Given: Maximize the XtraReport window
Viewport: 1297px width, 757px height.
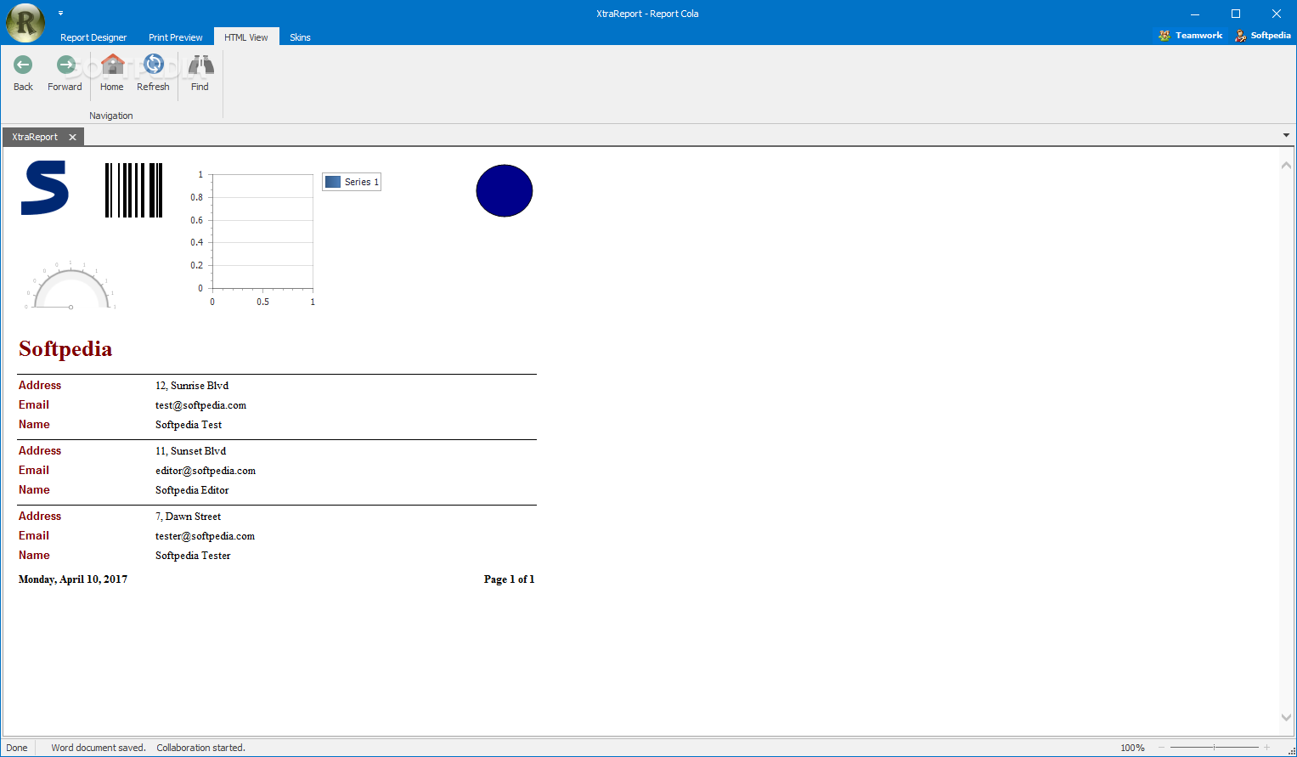Looking at the screenshot, I should pyautogui.click(x=1236, y=14).
